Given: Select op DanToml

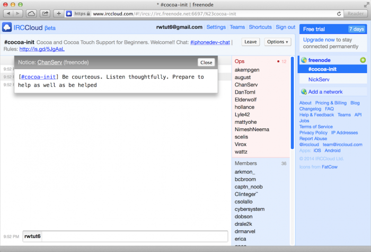Looking at the screenshot, I should click(245, 92).
